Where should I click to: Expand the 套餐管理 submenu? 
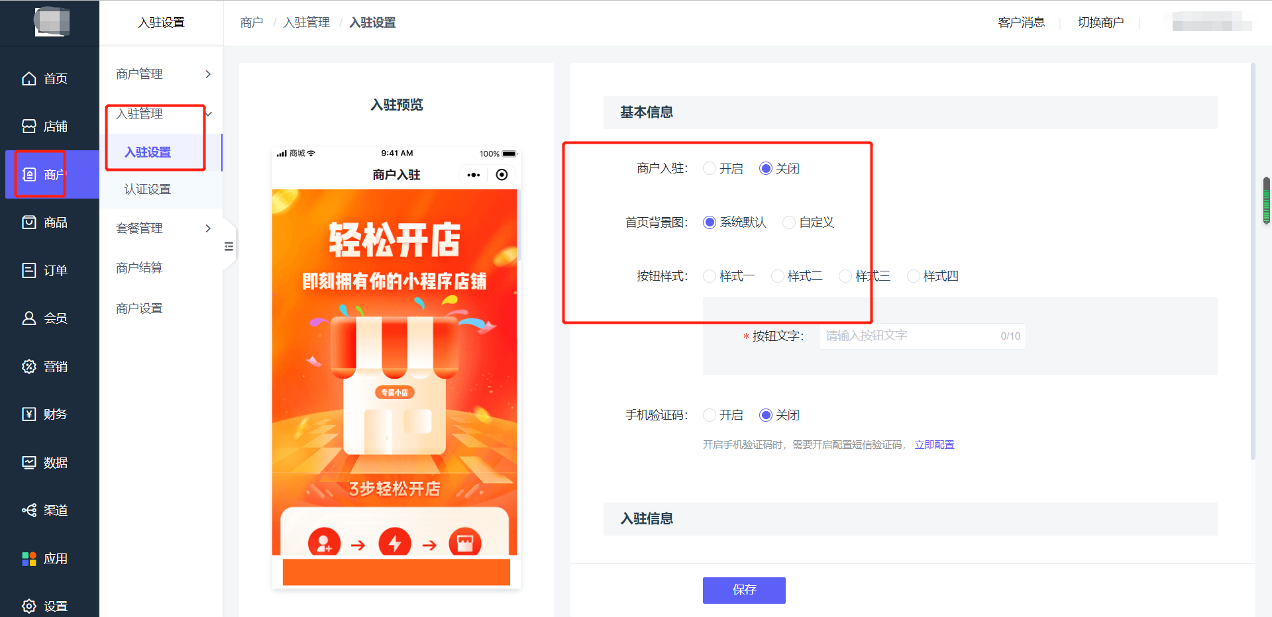point(162,228)
